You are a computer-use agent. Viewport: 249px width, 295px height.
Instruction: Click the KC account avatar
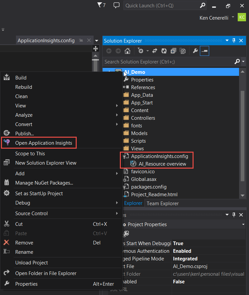(x=242, y=17)
